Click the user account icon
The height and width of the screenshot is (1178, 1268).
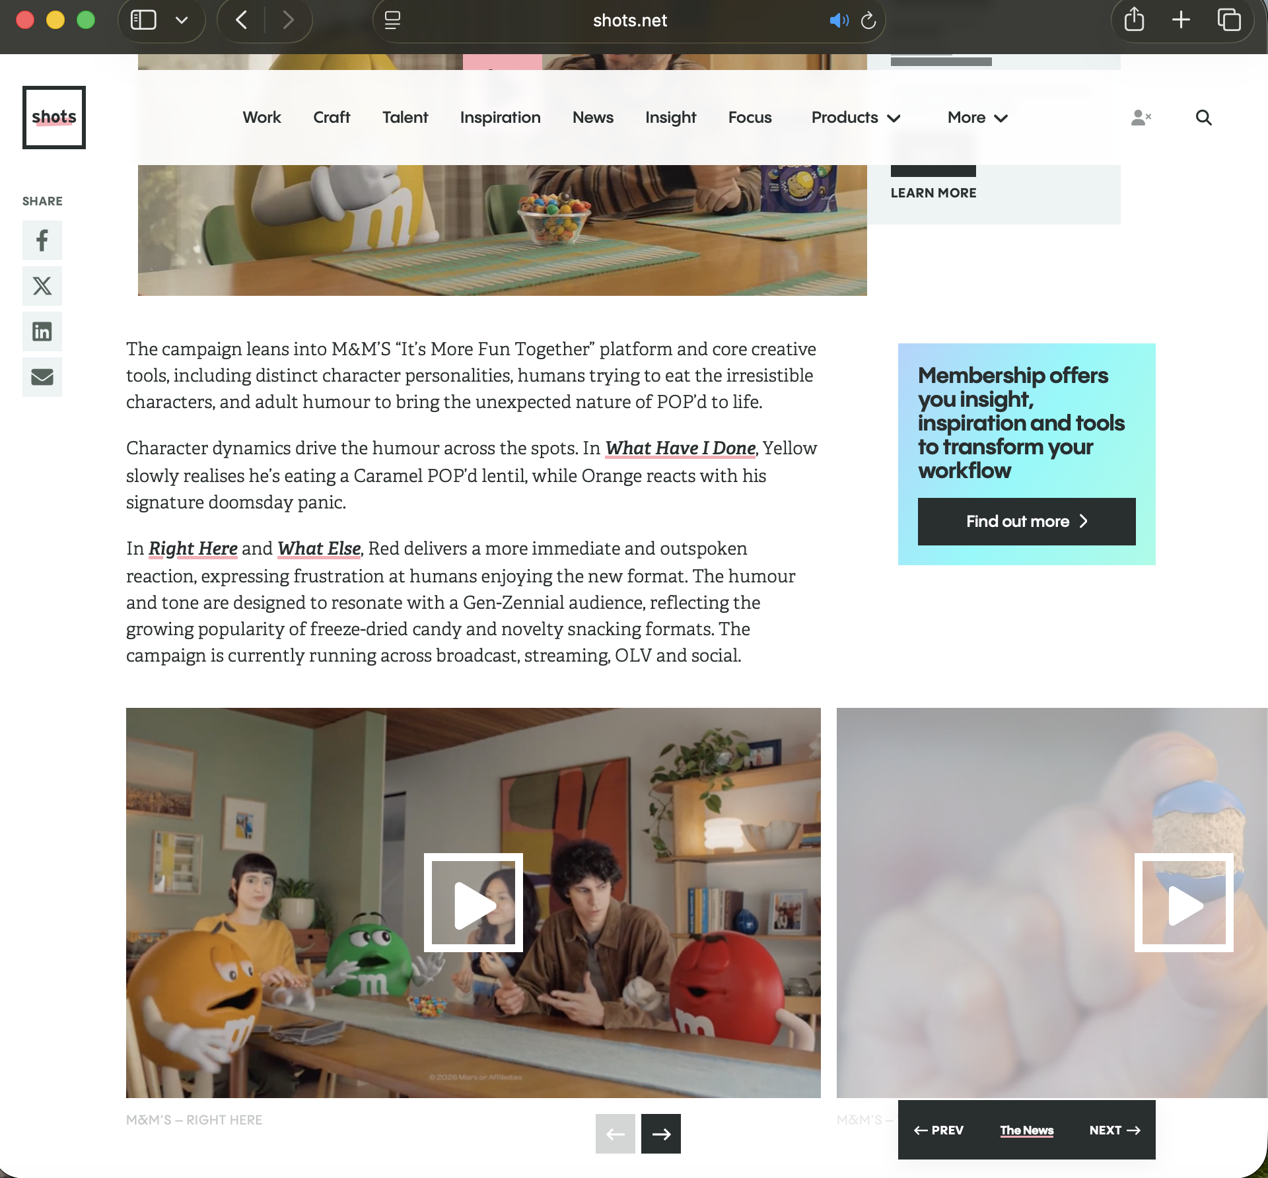pos(1141,118)
